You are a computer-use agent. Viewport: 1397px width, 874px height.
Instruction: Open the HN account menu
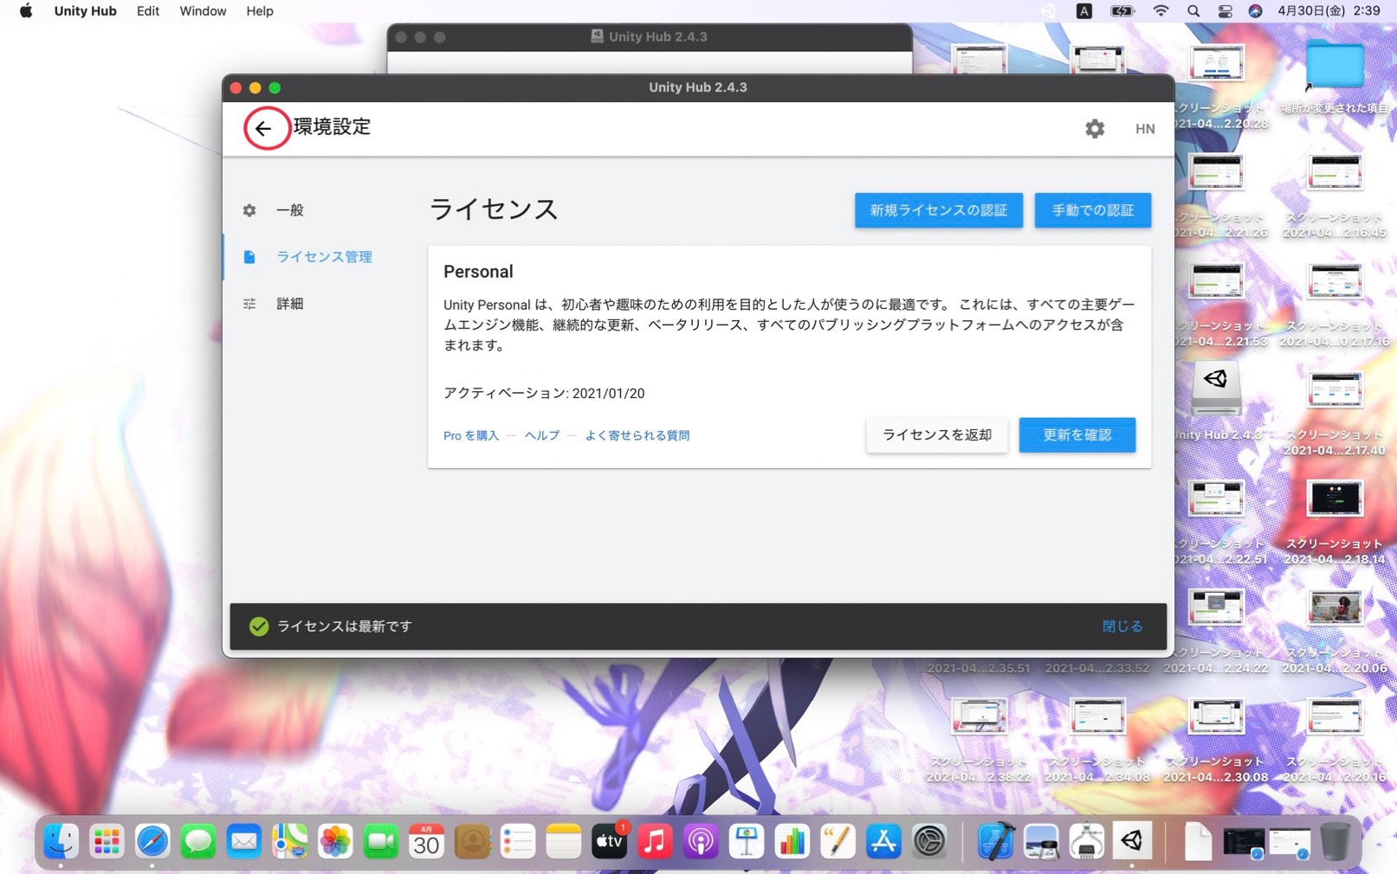coord(1145,129)
